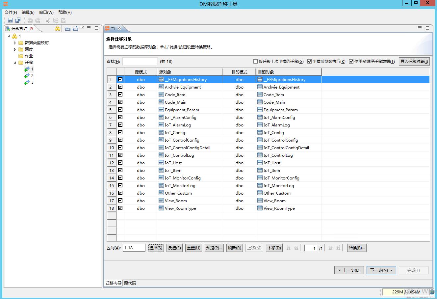Click the Paste clipboard icon

63,20
